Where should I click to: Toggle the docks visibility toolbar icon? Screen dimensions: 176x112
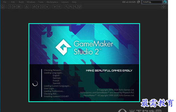[80, 7]
